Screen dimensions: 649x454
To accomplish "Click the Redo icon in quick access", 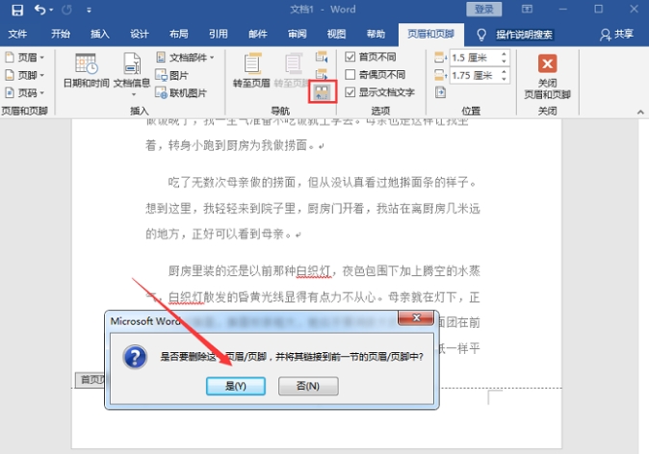I will [x=66, y=10].
